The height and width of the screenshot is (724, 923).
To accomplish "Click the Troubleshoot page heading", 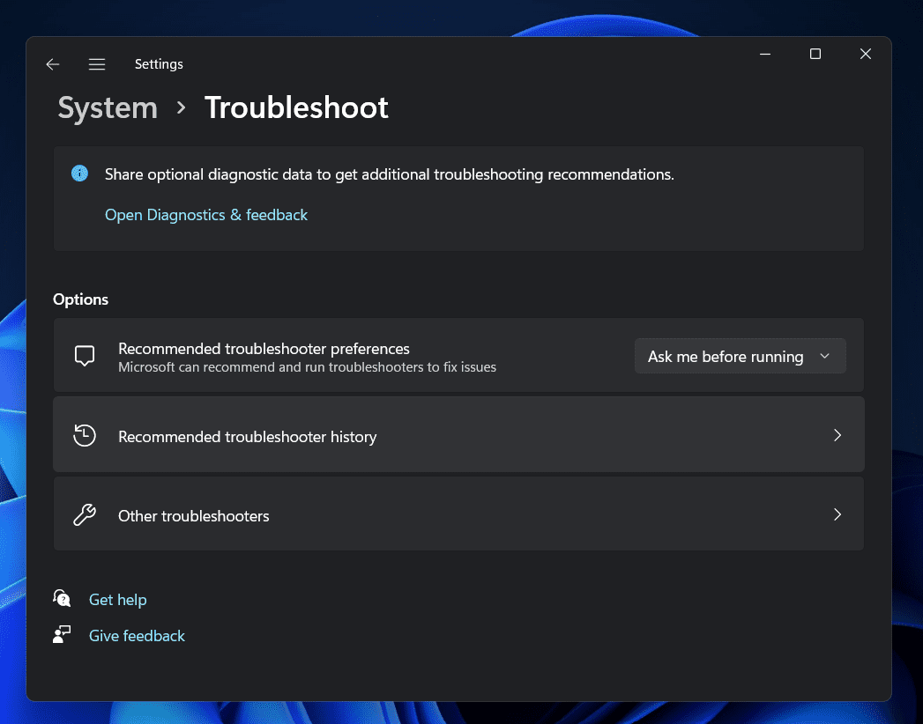I will [296, 107].
